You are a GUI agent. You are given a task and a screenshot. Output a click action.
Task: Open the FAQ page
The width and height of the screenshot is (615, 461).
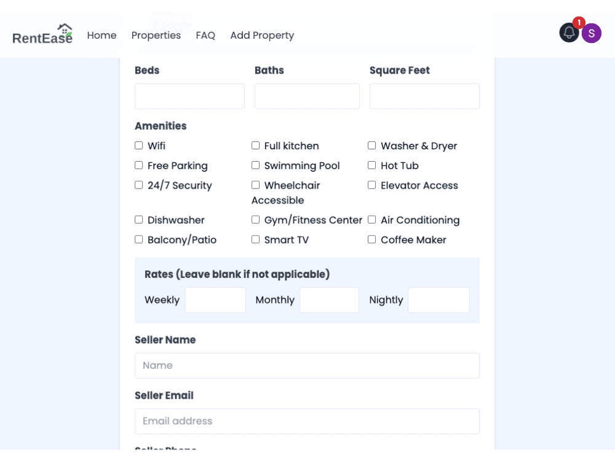pos(205,35)
